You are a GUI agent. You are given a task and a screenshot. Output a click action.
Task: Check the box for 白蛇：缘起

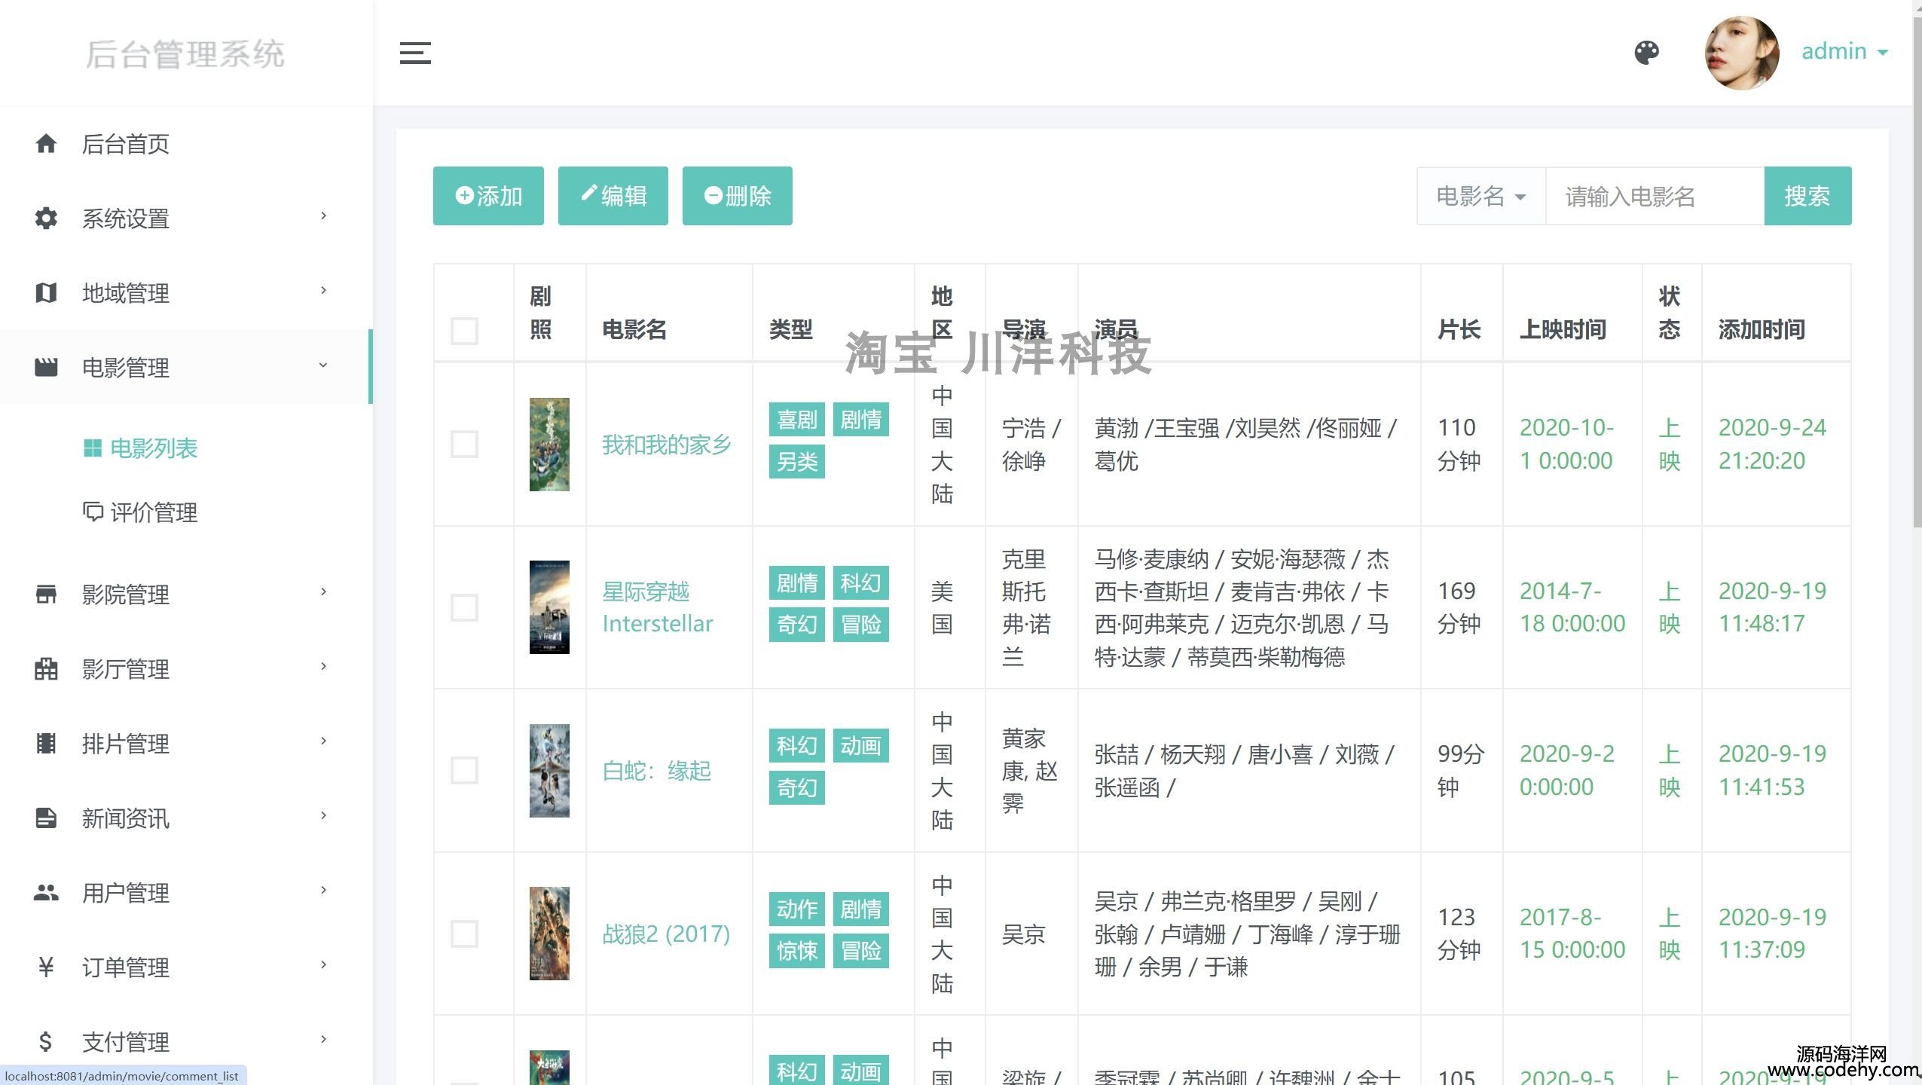(x=464, y=770)
